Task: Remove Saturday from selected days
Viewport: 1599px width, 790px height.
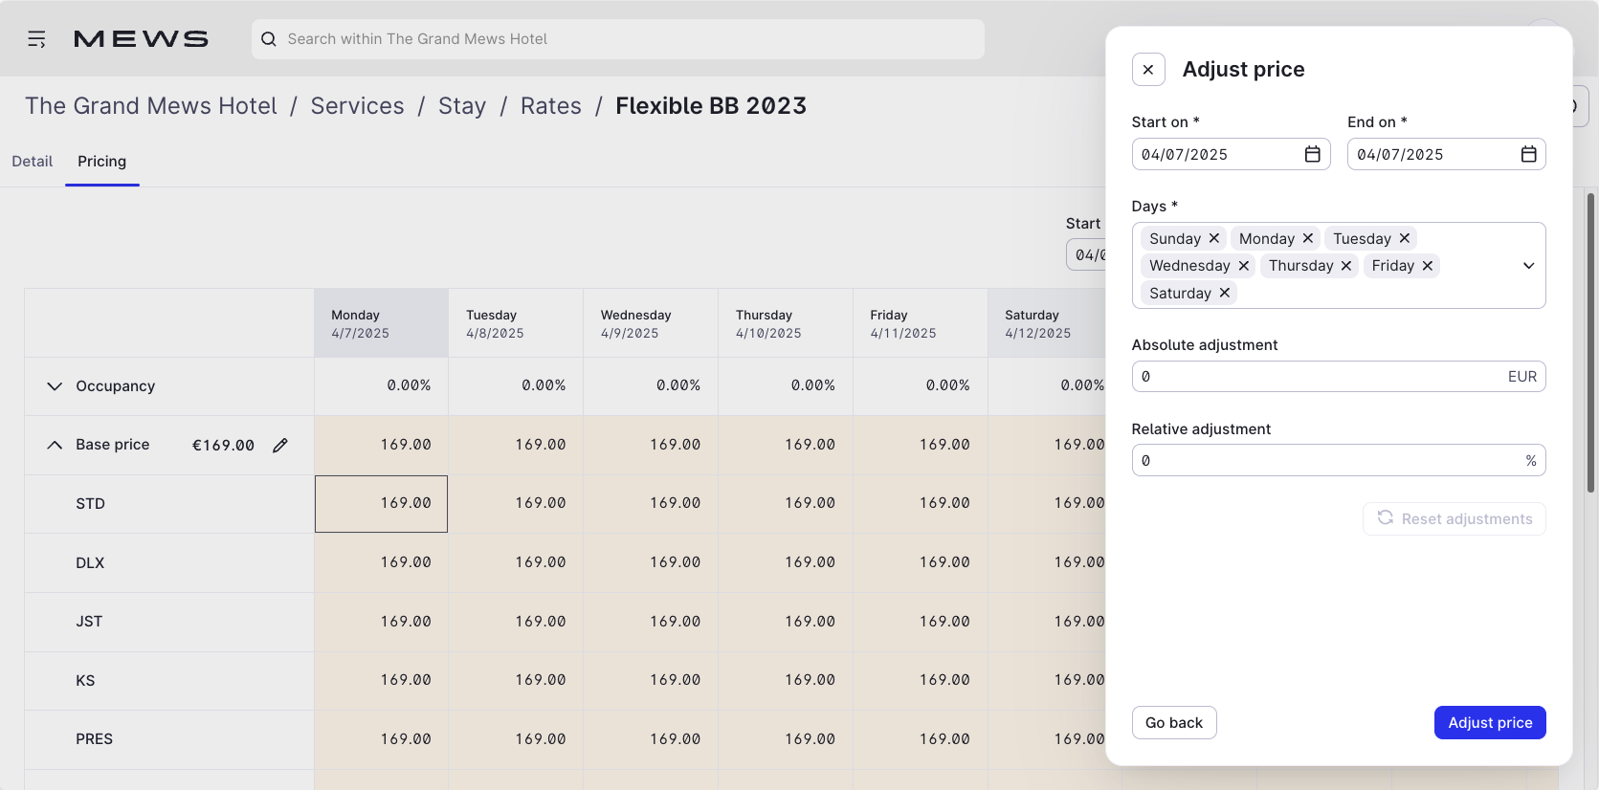Action: click(1225, 293)
